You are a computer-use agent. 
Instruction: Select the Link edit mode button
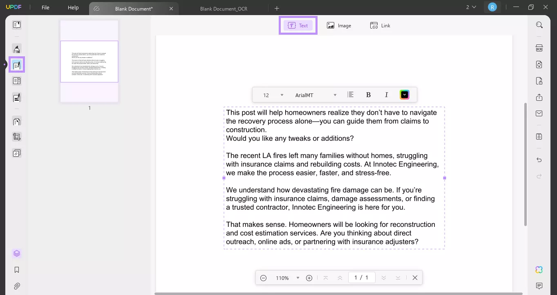(380, 25)
